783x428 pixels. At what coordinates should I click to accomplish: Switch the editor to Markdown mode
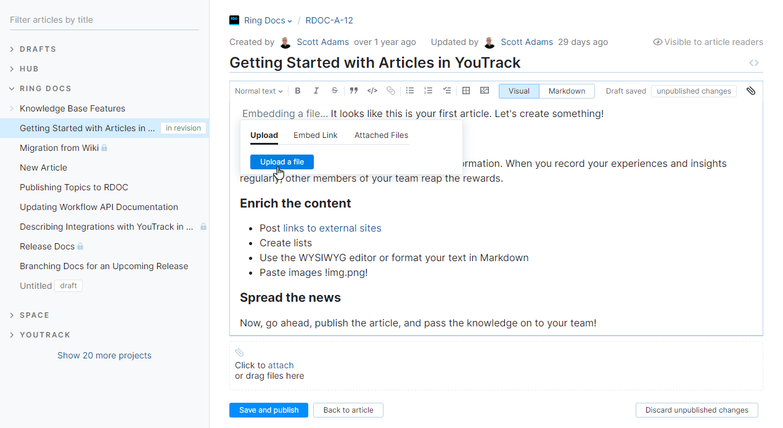pos(566,91)
